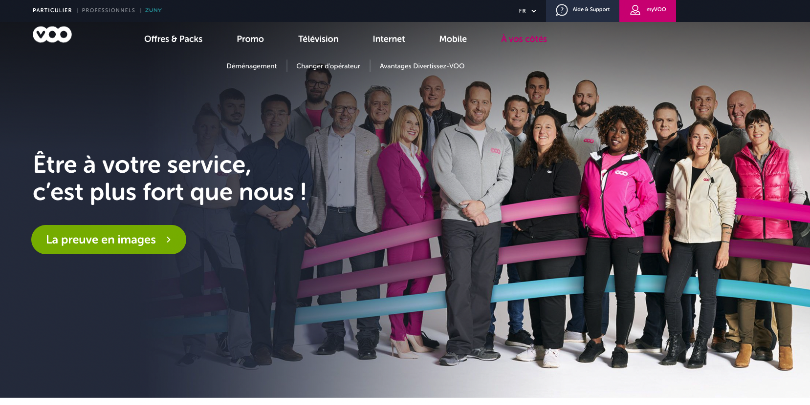Click the myVOO pink button
Viewport: 810px width, 405px height.
tap(648, 11)
